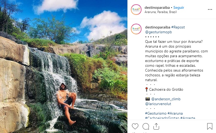Like the post with the heart icon
The height and width of the screenshot is (133, 216).
pyautogui.click(x=135, y=126)
